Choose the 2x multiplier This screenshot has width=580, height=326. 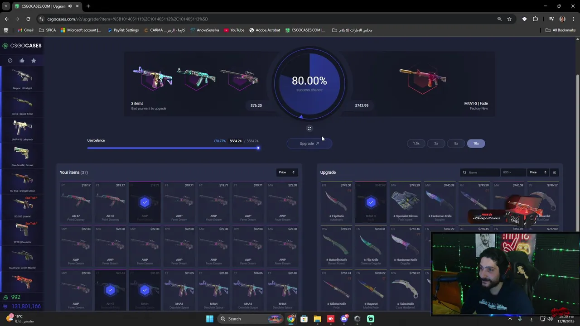[436, 144]
